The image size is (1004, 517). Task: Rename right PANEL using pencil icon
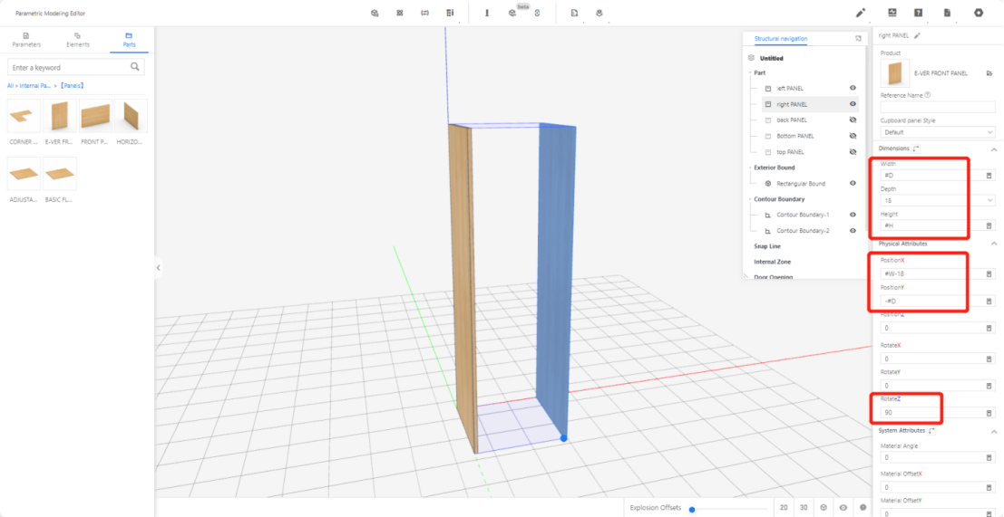tap(918, 35)
